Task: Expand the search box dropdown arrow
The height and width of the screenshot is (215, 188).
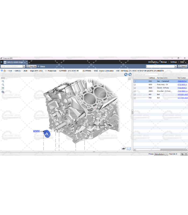Action: 176,66
